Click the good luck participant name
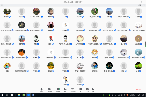This screenshot has height=97, width=146. [x=108, y=57]
